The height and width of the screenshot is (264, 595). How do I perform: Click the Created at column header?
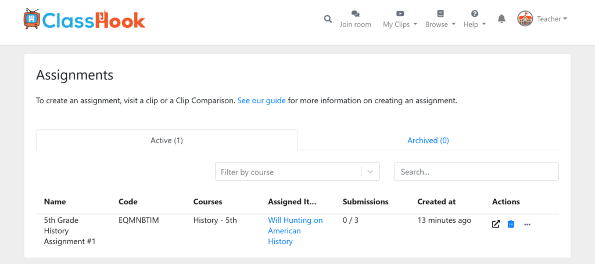(x=436, y=202)
